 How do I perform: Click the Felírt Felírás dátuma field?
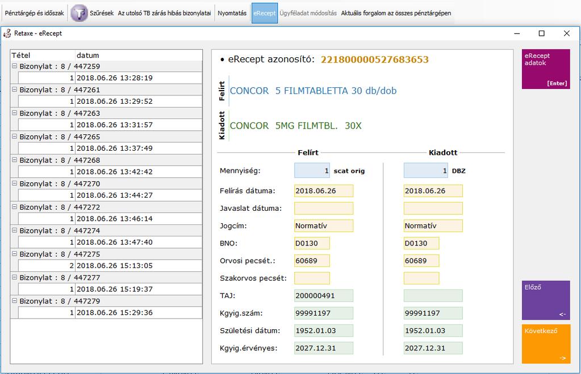[x=324, y=191]
